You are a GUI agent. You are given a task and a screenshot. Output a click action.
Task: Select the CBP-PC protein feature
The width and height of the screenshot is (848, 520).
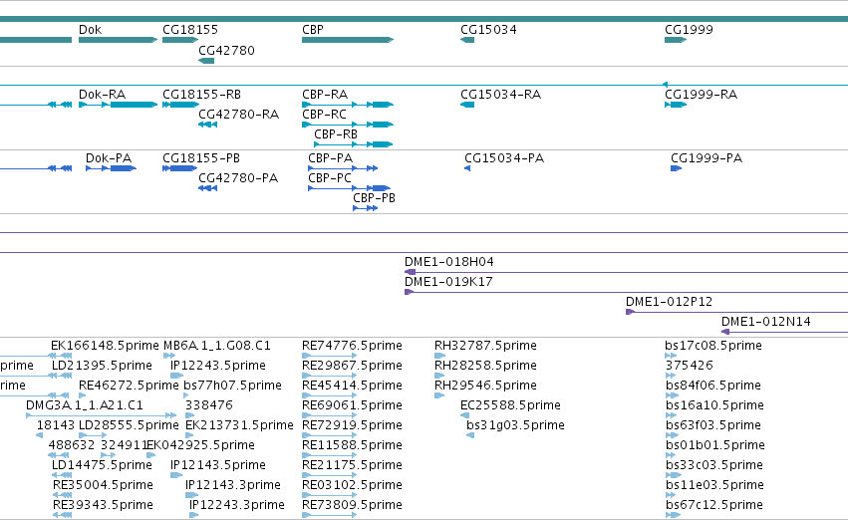pos(349,188)
